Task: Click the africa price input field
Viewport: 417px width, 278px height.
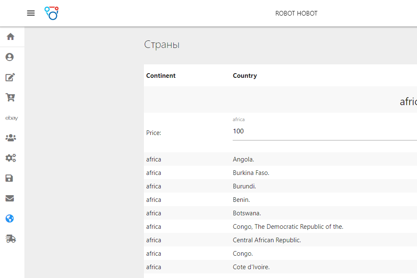Action: click(x=324, y=131)
